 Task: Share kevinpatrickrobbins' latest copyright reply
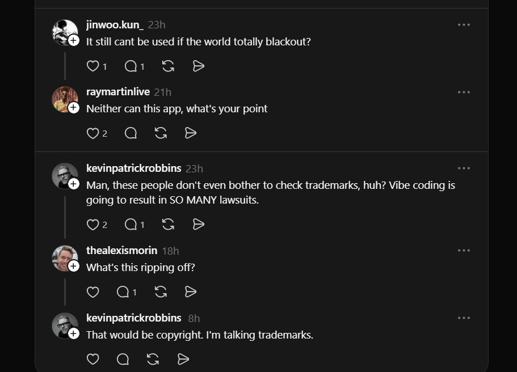click(183, 359)
